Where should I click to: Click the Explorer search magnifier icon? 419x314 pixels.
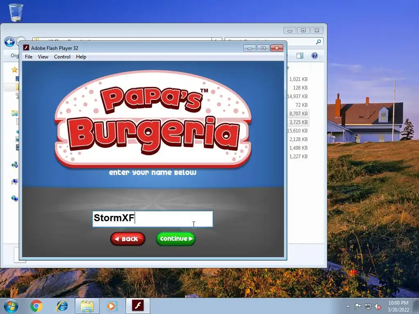click(x=318, y=42)
